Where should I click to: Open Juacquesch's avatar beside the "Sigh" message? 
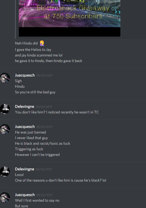coord(5,78)
